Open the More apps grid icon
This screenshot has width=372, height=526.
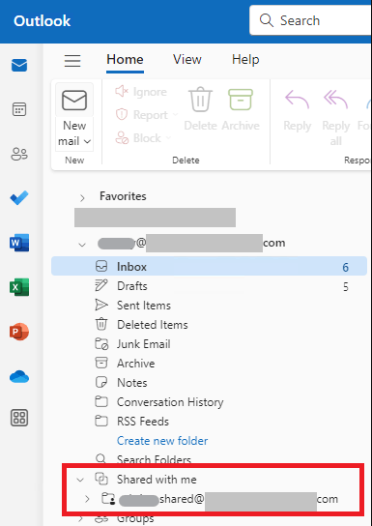tap(19, 418)
